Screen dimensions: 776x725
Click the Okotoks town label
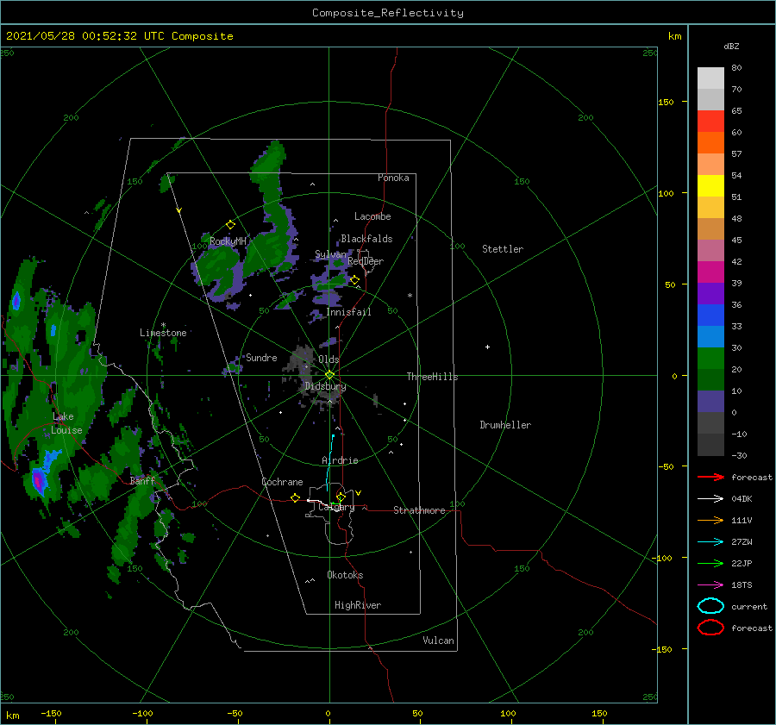(x=345, y=575)
